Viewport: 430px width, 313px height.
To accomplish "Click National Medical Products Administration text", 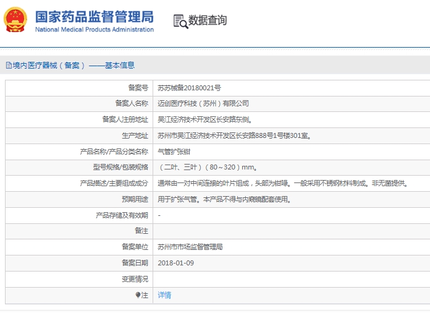I will click(x=95, y=30).
